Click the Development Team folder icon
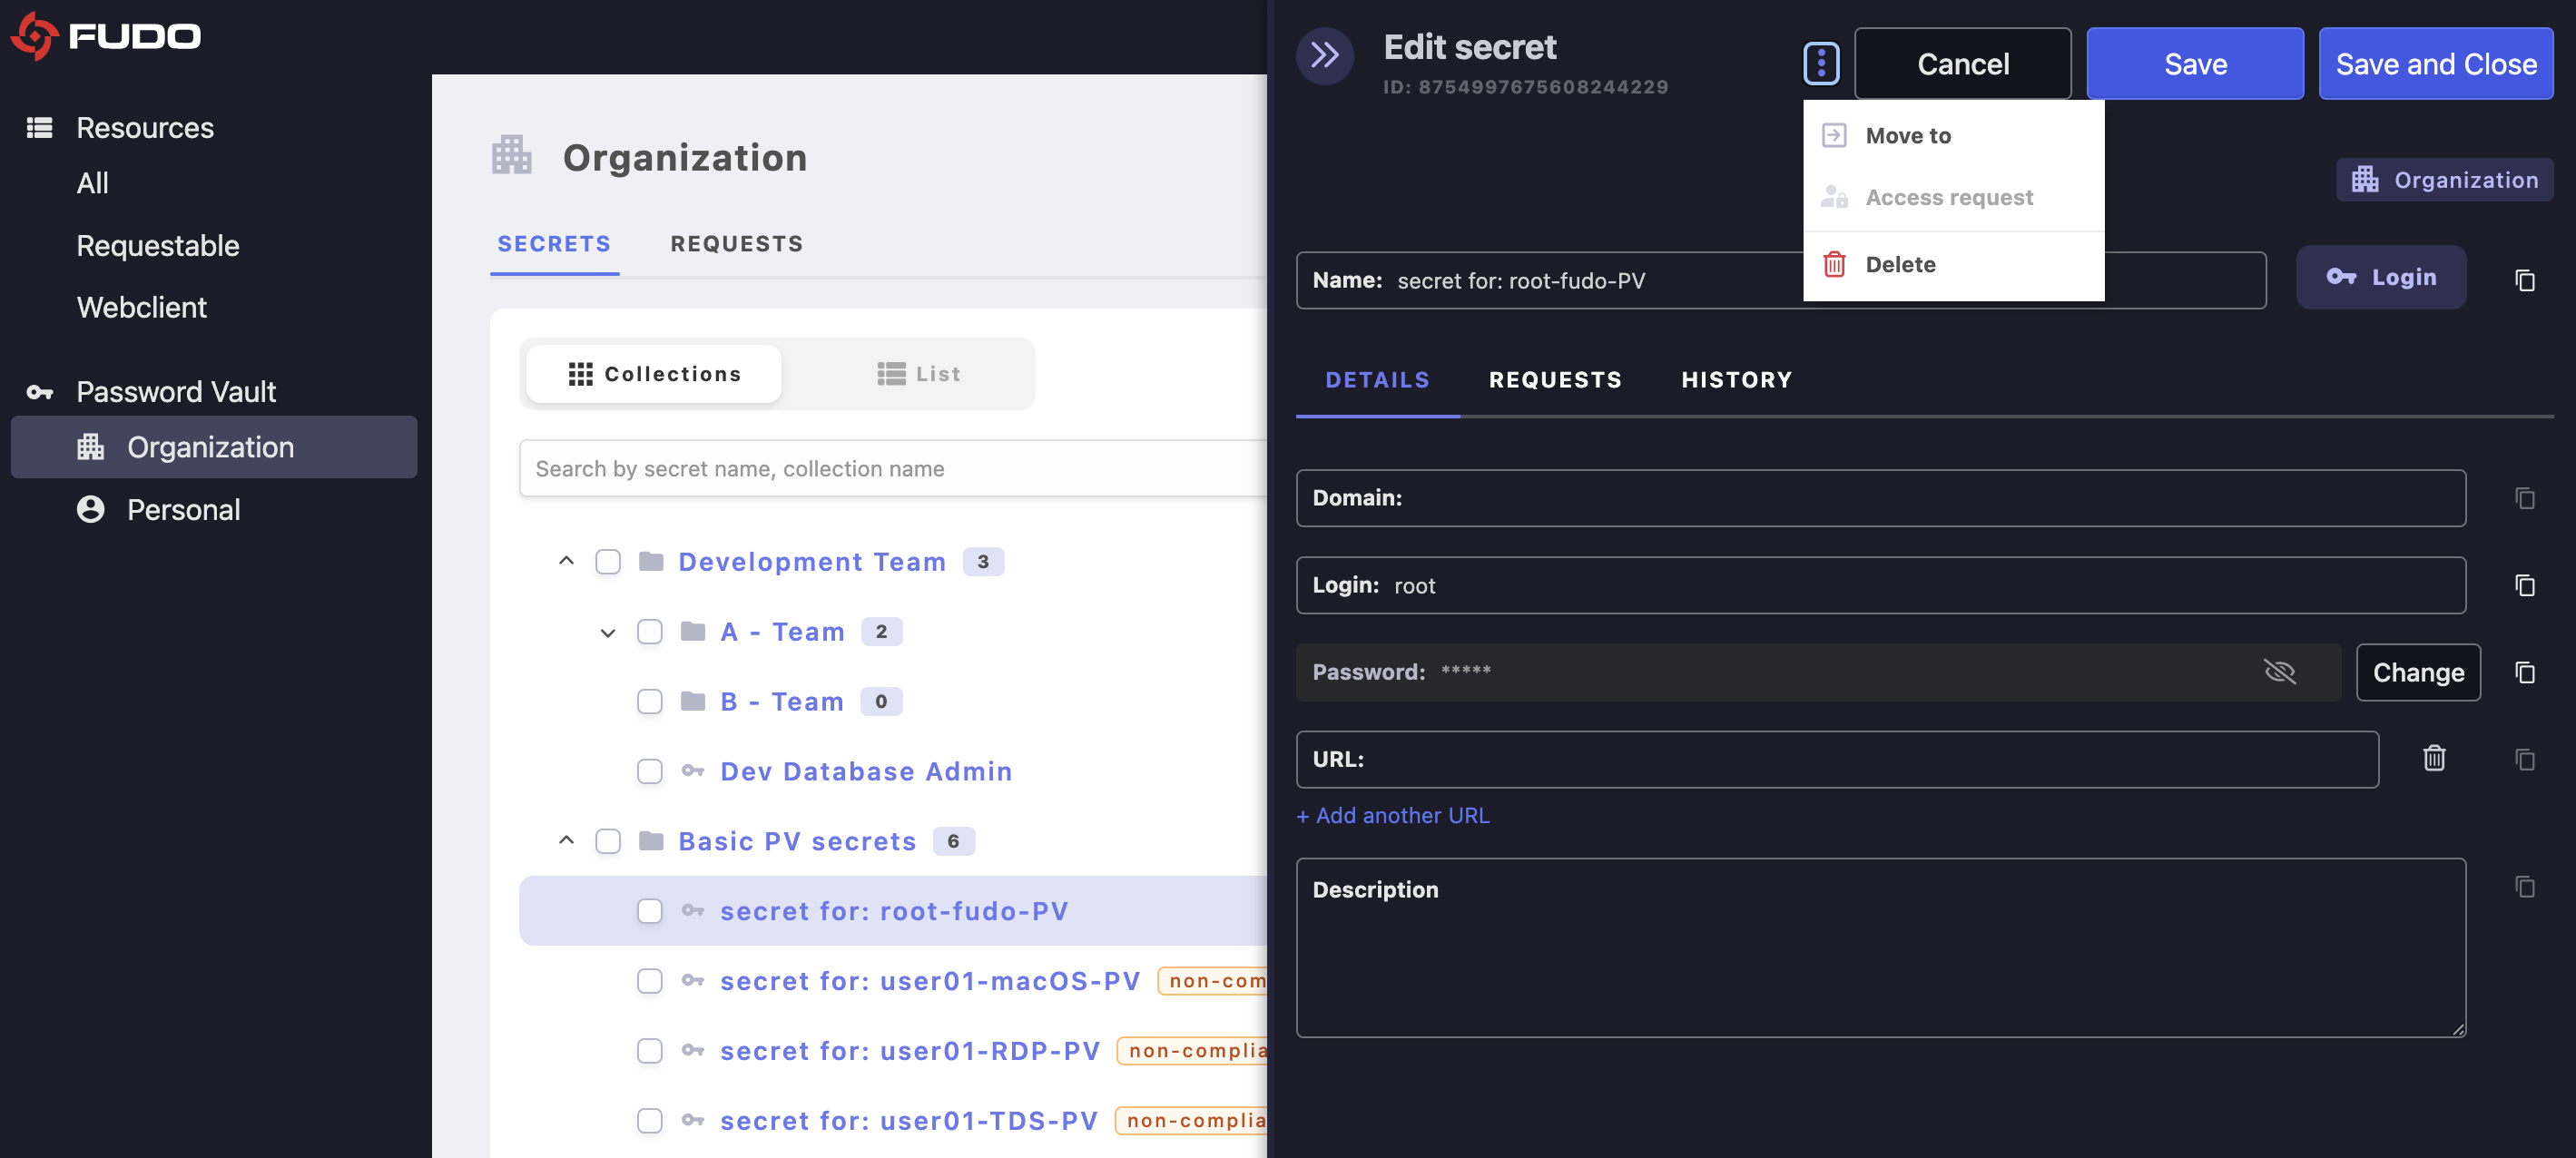Screen dimensions: 2576x1158 651,561
